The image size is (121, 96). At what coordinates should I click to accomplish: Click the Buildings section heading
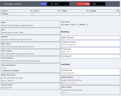coord(65,32)
